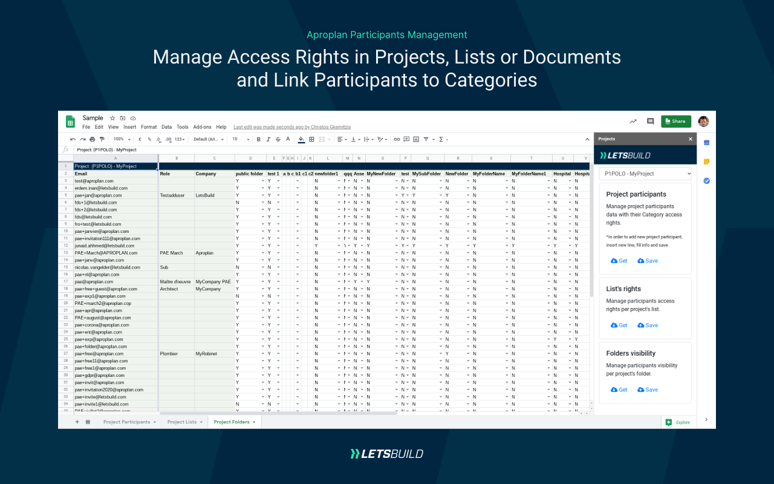Open the Google Sheets home logo
This screenshot has width=774, height=484.
coord(70,122)
